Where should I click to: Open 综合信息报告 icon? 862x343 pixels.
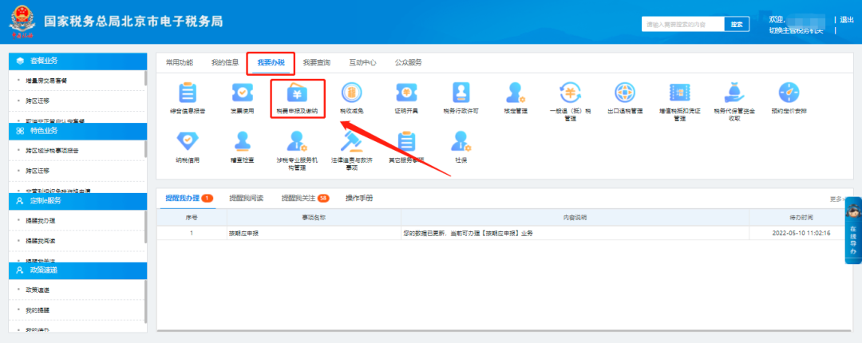[188, 93]
